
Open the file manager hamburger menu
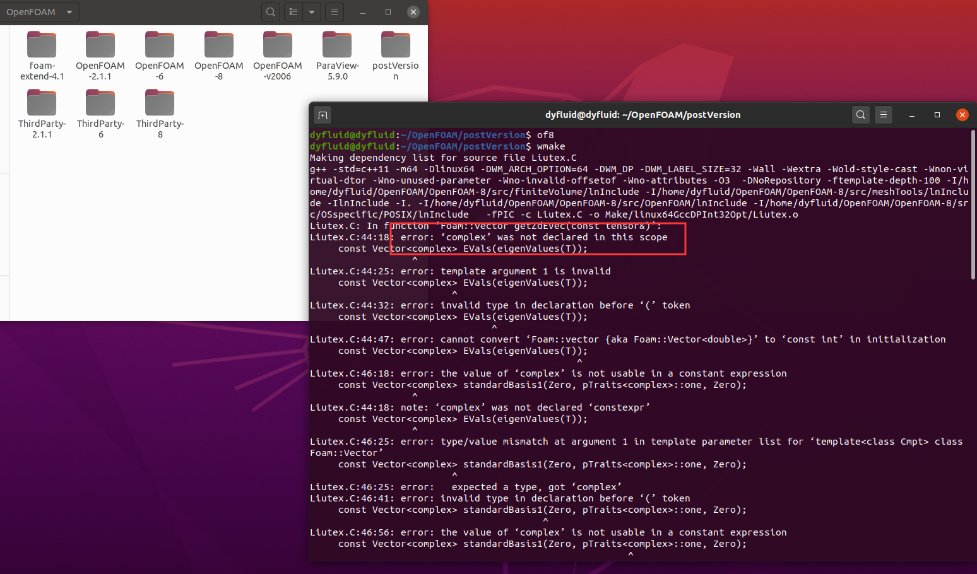click(x=335, y=12)
